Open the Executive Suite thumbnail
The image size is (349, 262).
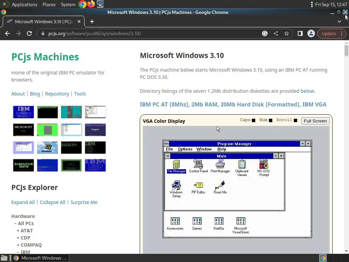pyautogui.click(x=24, y=165)
